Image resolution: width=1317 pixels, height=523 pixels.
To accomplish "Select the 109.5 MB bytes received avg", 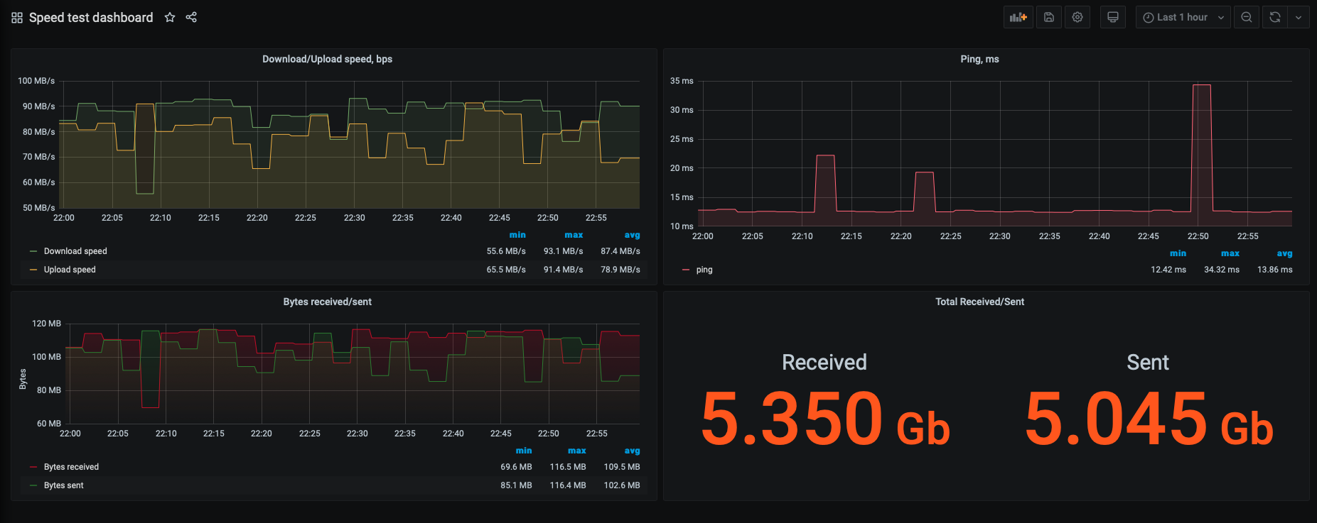I will tap(622, 467).
